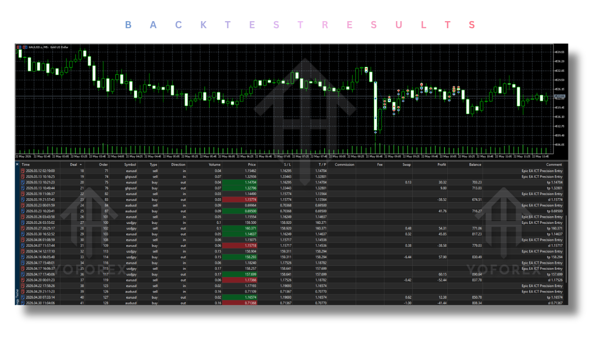The image size is (602, 338).
Task: Click the deal icon for deal 36
Action: (23, 274)
